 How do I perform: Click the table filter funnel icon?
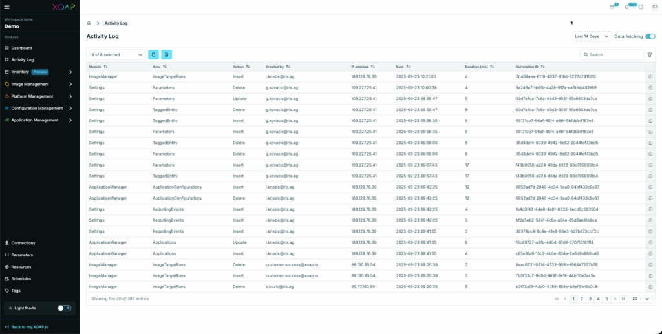650,55
